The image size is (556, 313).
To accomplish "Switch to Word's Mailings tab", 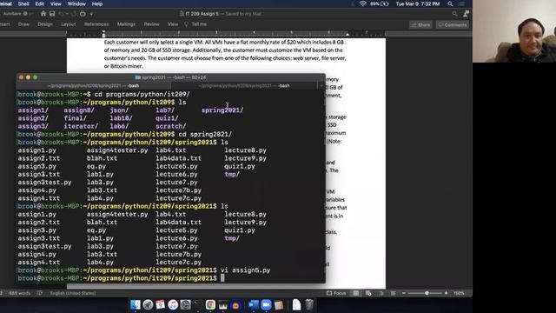I will point(126,24).
